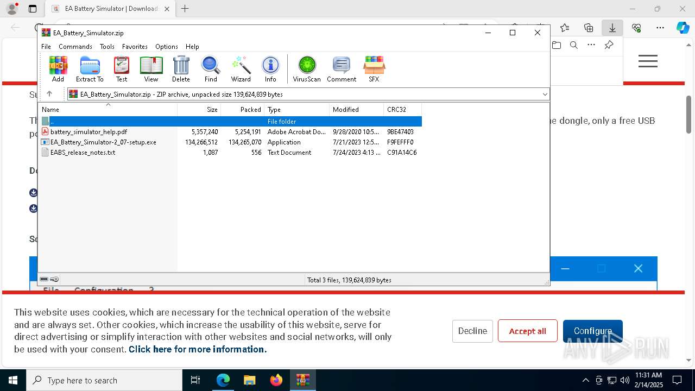Open a new browser tab
695x391 pixels.
coord(185,9)
